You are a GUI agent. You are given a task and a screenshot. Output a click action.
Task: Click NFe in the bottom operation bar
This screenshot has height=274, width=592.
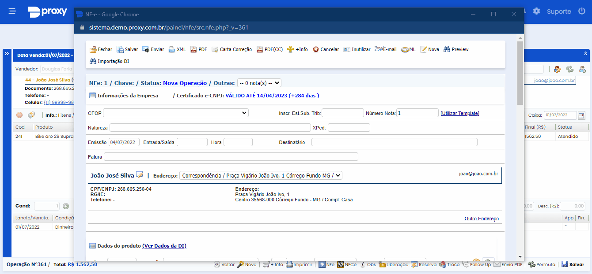pyautogui.click(x=326, y=264)
